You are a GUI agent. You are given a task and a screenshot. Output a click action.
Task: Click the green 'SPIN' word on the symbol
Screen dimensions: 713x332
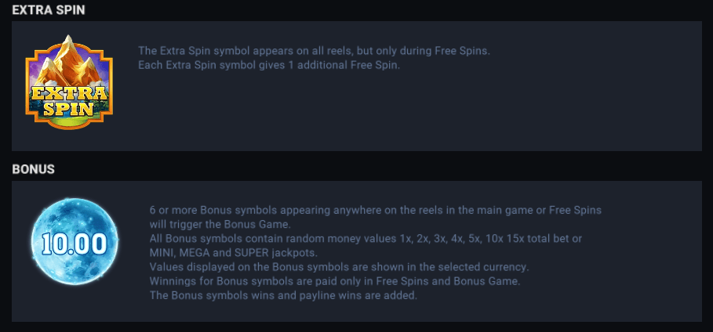click(69, 110)
